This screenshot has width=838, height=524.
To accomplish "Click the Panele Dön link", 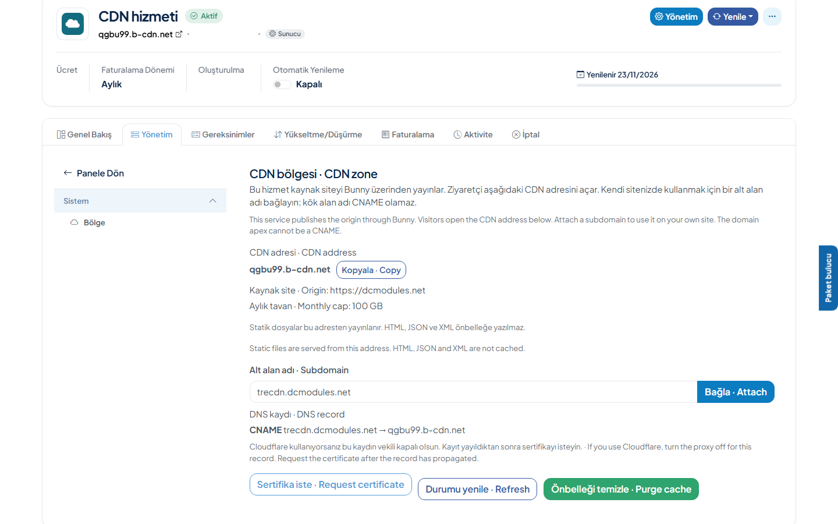I will (x=100, y=173).
